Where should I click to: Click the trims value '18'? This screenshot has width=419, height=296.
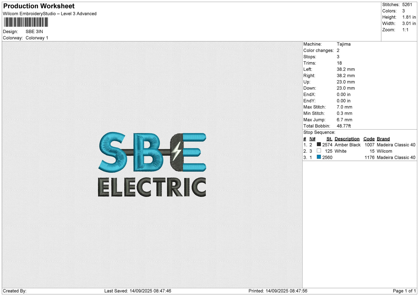pos(339,63)
